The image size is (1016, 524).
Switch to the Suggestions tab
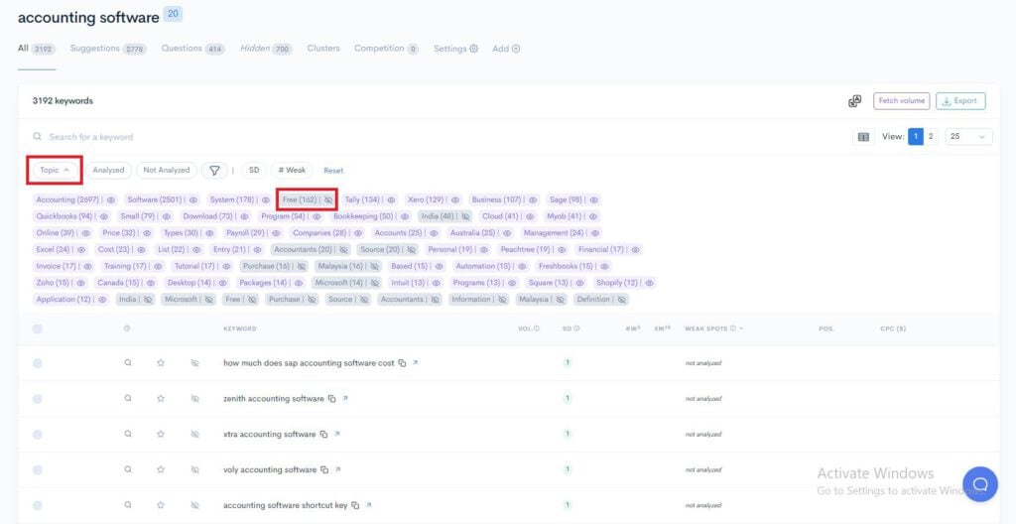tap(108, 49)
